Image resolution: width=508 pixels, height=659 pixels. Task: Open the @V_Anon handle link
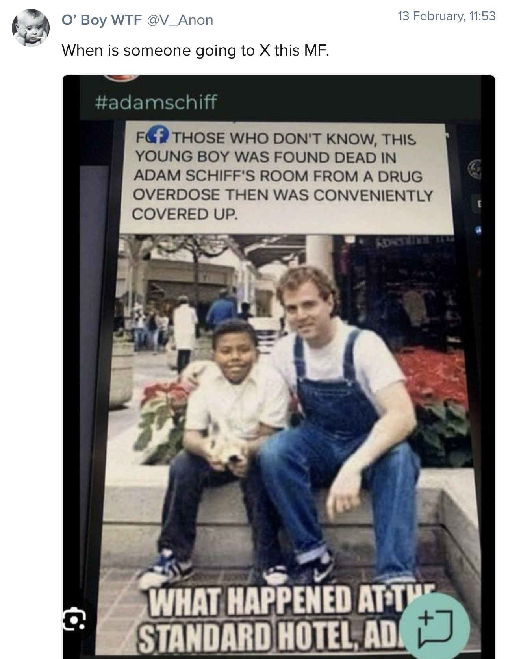pyautogui.click(x=180, y=20)
